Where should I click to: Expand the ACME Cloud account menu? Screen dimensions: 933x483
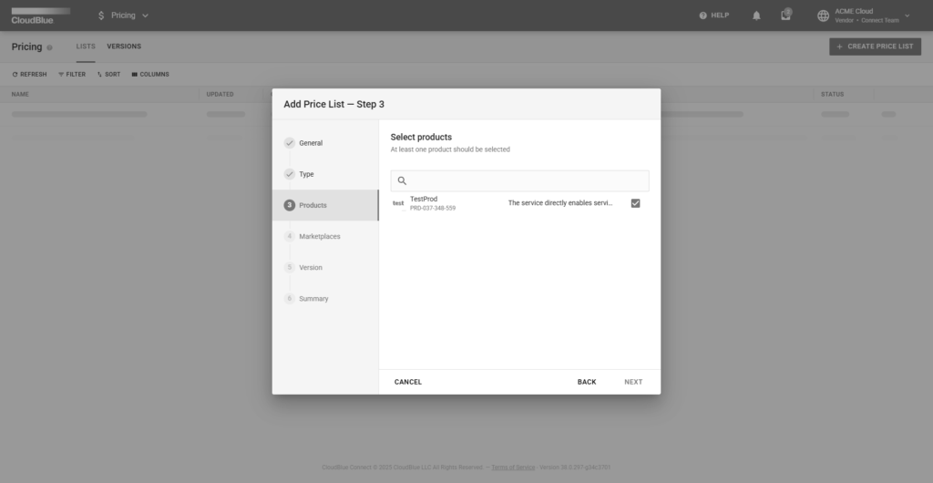[x=907, y=15]
